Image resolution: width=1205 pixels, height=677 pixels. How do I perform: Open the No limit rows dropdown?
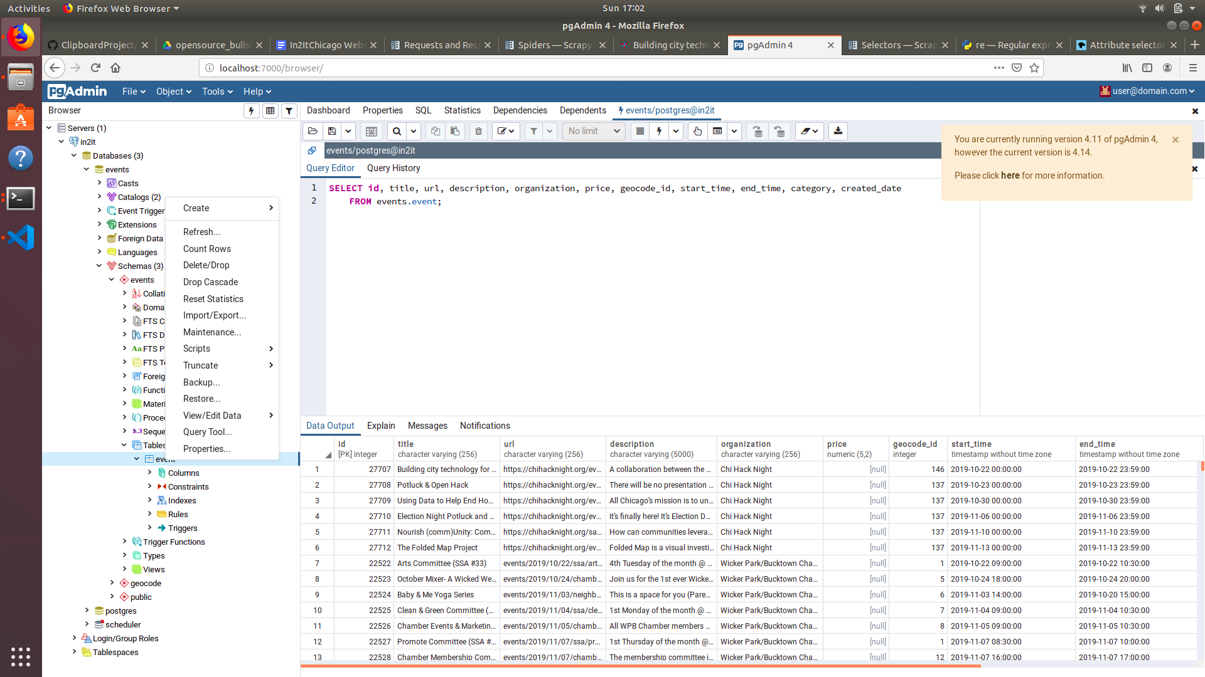pyautogui.click(x=594, y=131)
